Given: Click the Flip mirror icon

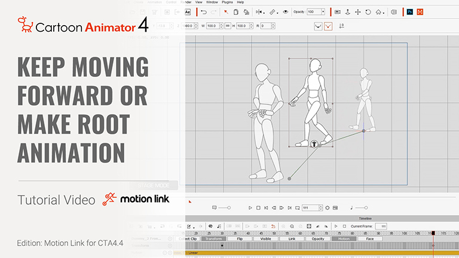Looking at the screenshot, I should (x=258, y=12).
